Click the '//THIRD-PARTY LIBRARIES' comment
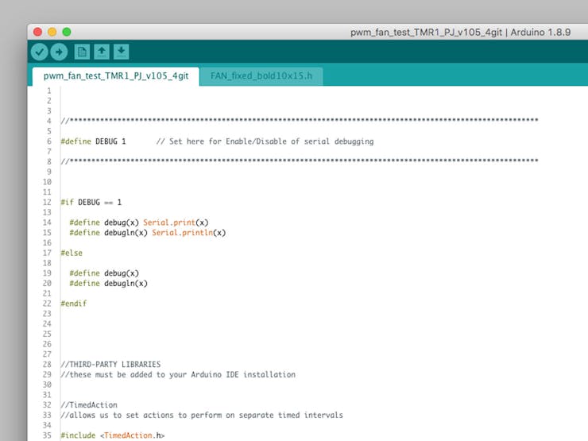588x441 pixels. [x=110, y=364]
